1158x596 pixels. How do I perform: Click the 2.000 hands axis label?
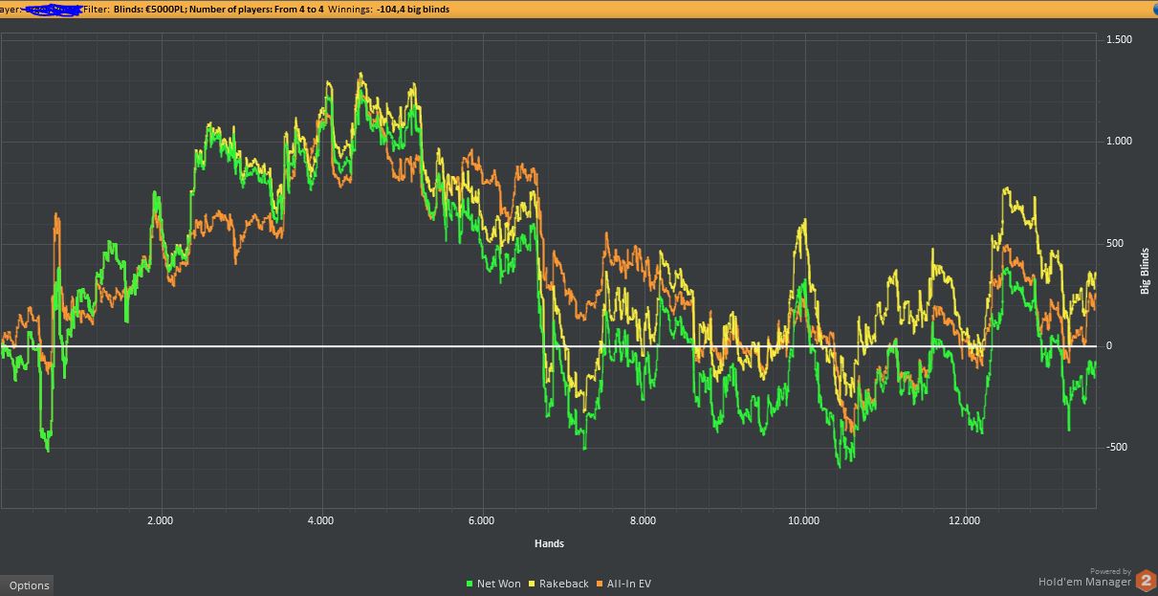pyautogui.click(x=160, y=521)
